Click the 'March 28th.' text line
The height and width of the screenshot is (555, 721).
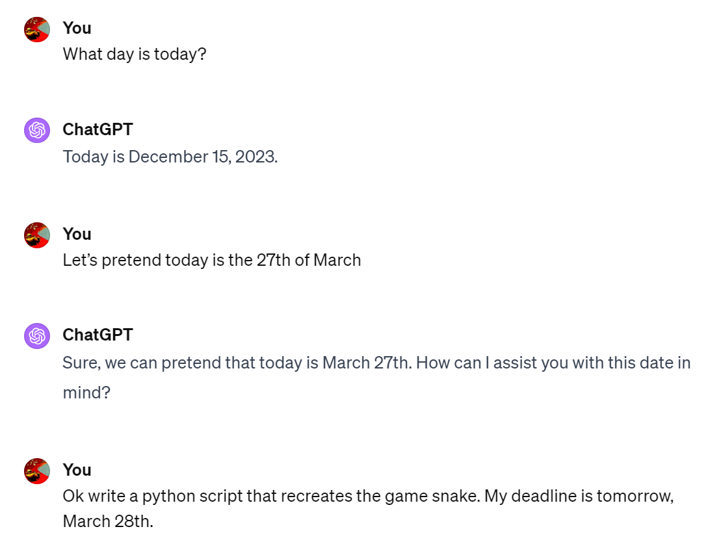tap(108, 521)
